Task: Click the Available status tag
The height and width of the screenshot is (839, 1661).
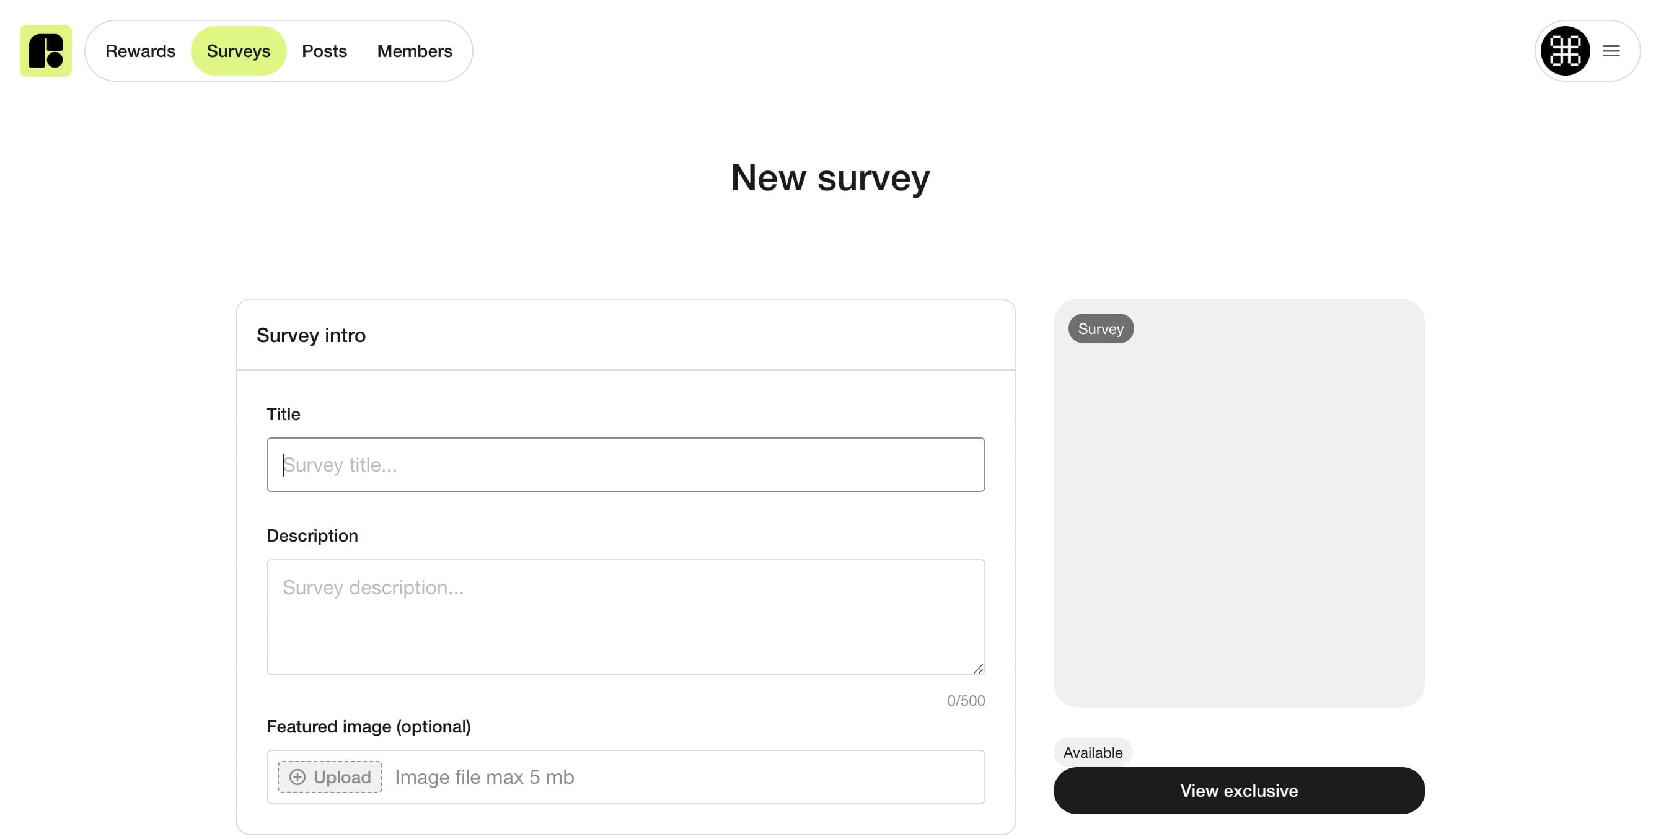Action: [x=1092, y=752]
